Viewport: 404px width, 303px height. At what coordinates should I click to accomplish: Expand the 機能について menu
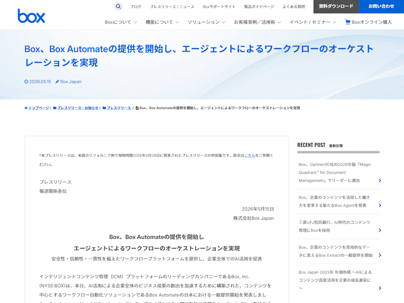[162, 22]
